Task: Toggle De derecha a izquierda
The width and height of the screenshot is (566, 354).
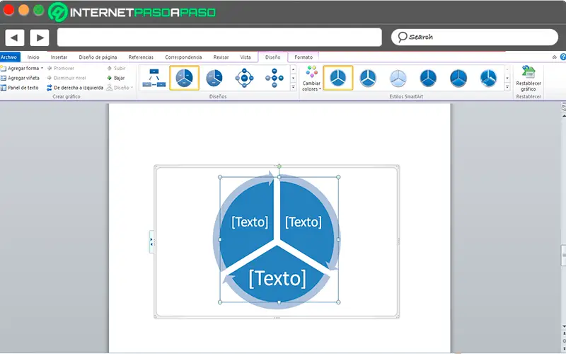Action: point(75,88)
